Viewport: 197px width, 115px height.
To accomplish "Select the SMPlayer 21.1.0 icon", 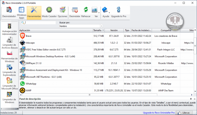I will pos(22,63).
